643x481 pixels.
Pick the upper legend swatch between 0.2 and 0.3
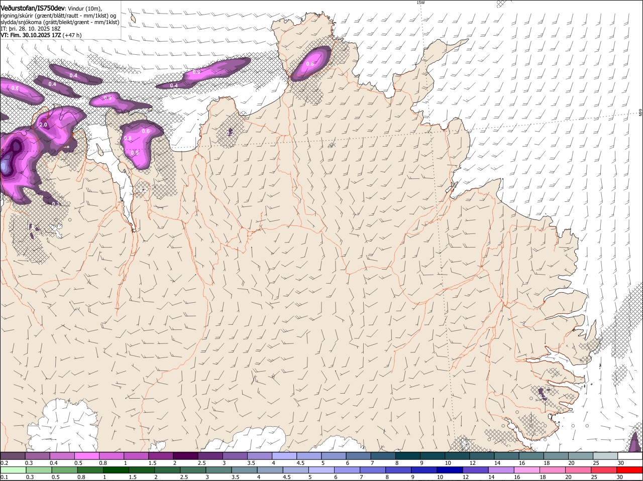[13, 455]
